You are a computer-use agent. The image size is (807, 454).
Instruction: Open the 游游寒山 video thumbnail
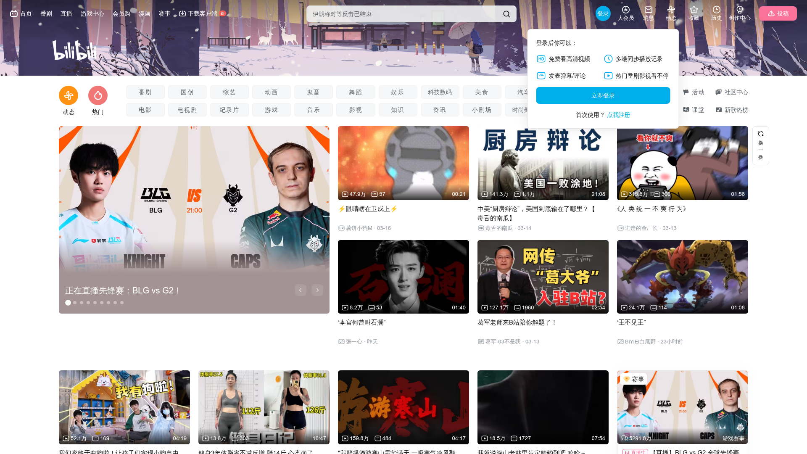coord(403,407)
